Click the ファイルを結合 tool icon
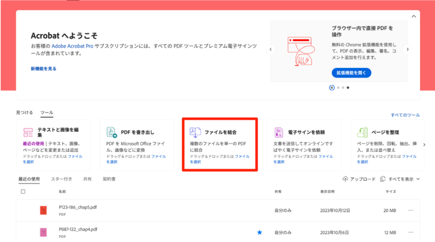This screenshot has height=242, width=435. (x=195, y=132)
